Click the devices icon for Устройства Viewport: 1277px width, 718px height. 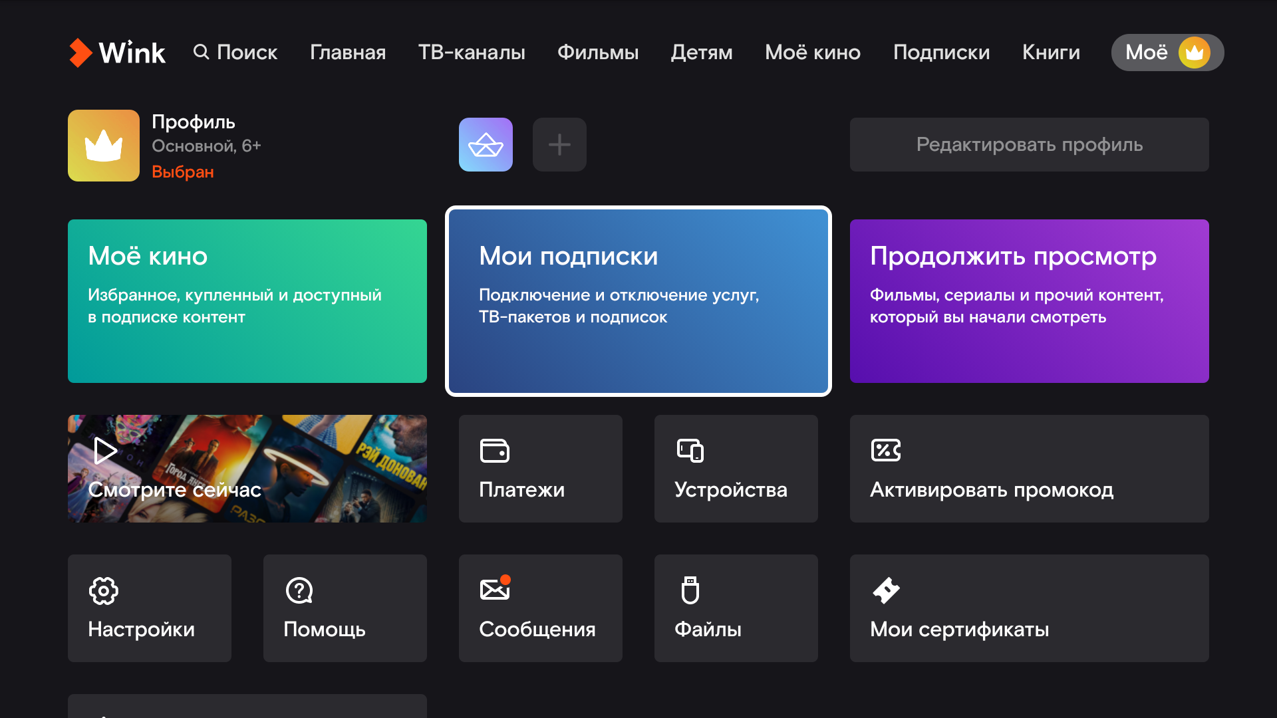[690, 450]
